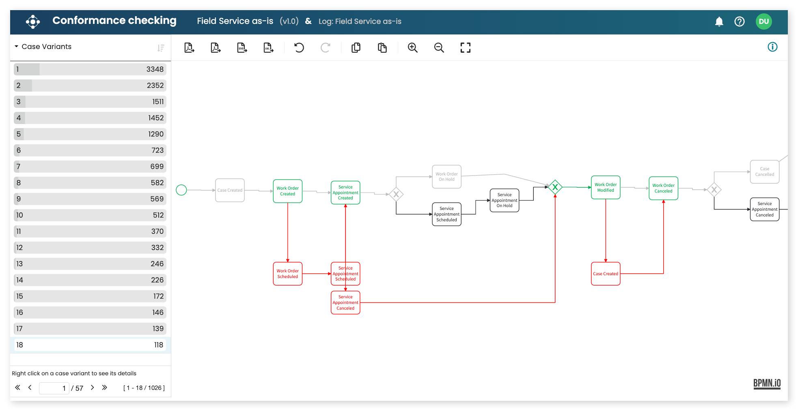The height and width of the screenshot is (411, 798).
Task: Open the notifications bell
Action: click(719, 21)
